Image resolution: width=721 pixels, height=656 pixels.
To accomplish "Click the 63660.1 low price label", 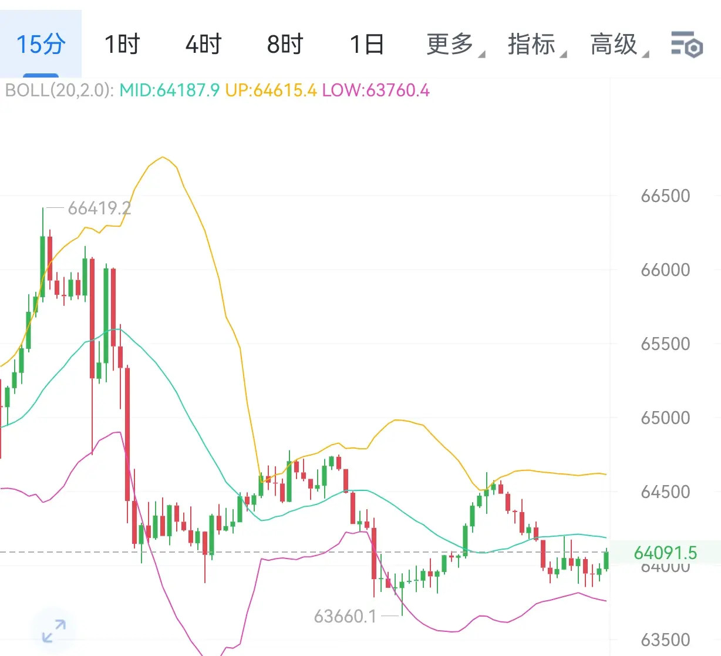I will (x=345, y=616).
